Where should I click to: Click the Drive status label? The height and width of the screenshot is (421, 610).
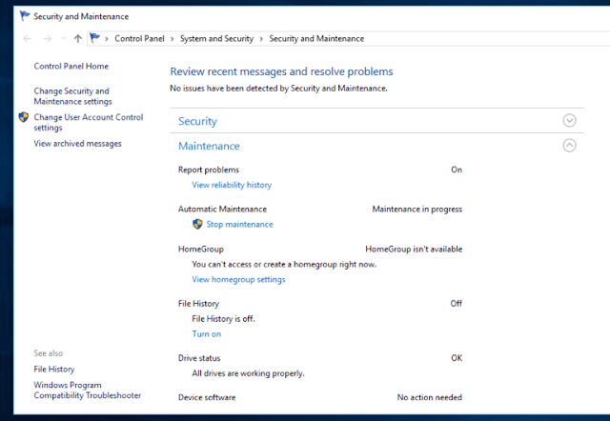(x=199, y=358)
